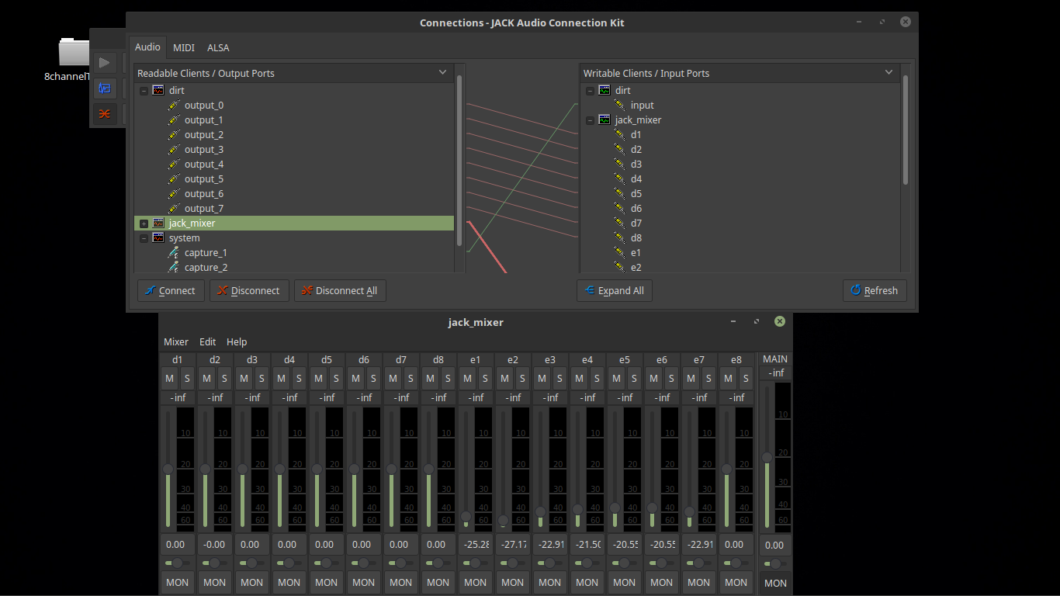The width and height of the screenshot is (1060, 596).
Task: Open Writable Clients header dropdown arrow
Action: click(x=889, y=72)
